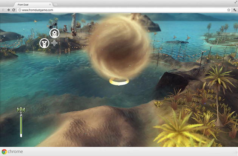Screen dimensions: 238x156
Task: Click the left circular totem power icon
Action: coord(44,43)
